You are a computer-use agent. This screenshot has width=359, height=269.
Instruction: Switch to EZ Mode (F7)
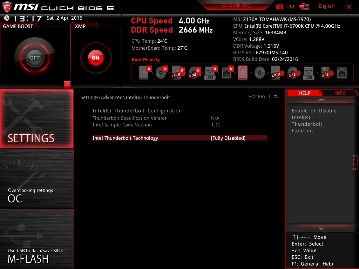[236, 6]
